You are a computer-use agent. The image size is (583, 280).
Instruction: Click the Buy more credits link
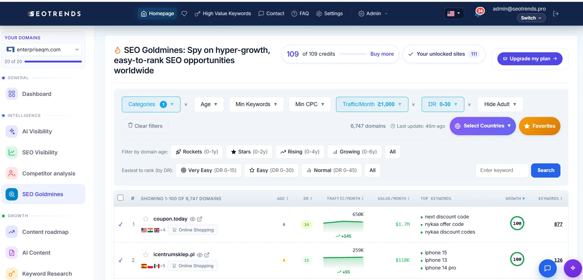tap(382, 54)
